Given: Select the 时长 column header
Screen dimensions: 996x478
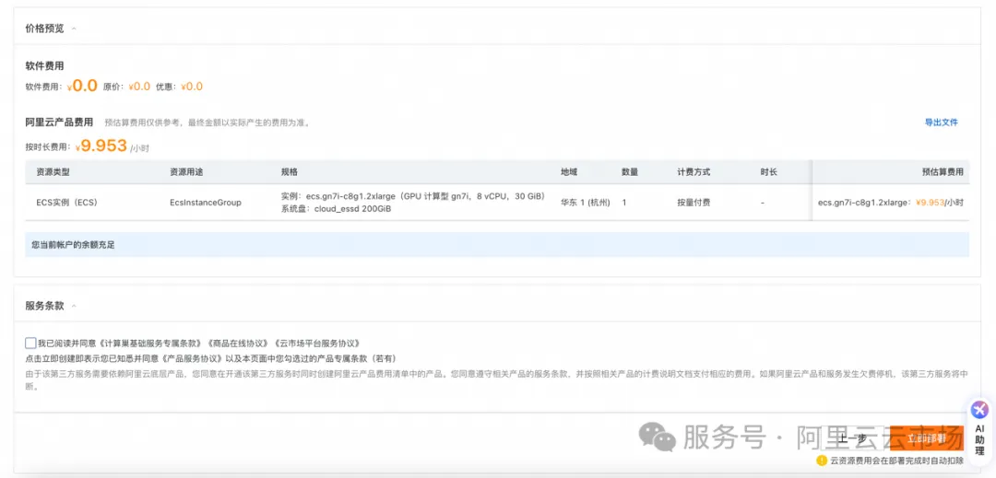Looking at the screenshot, I should 768,172.
